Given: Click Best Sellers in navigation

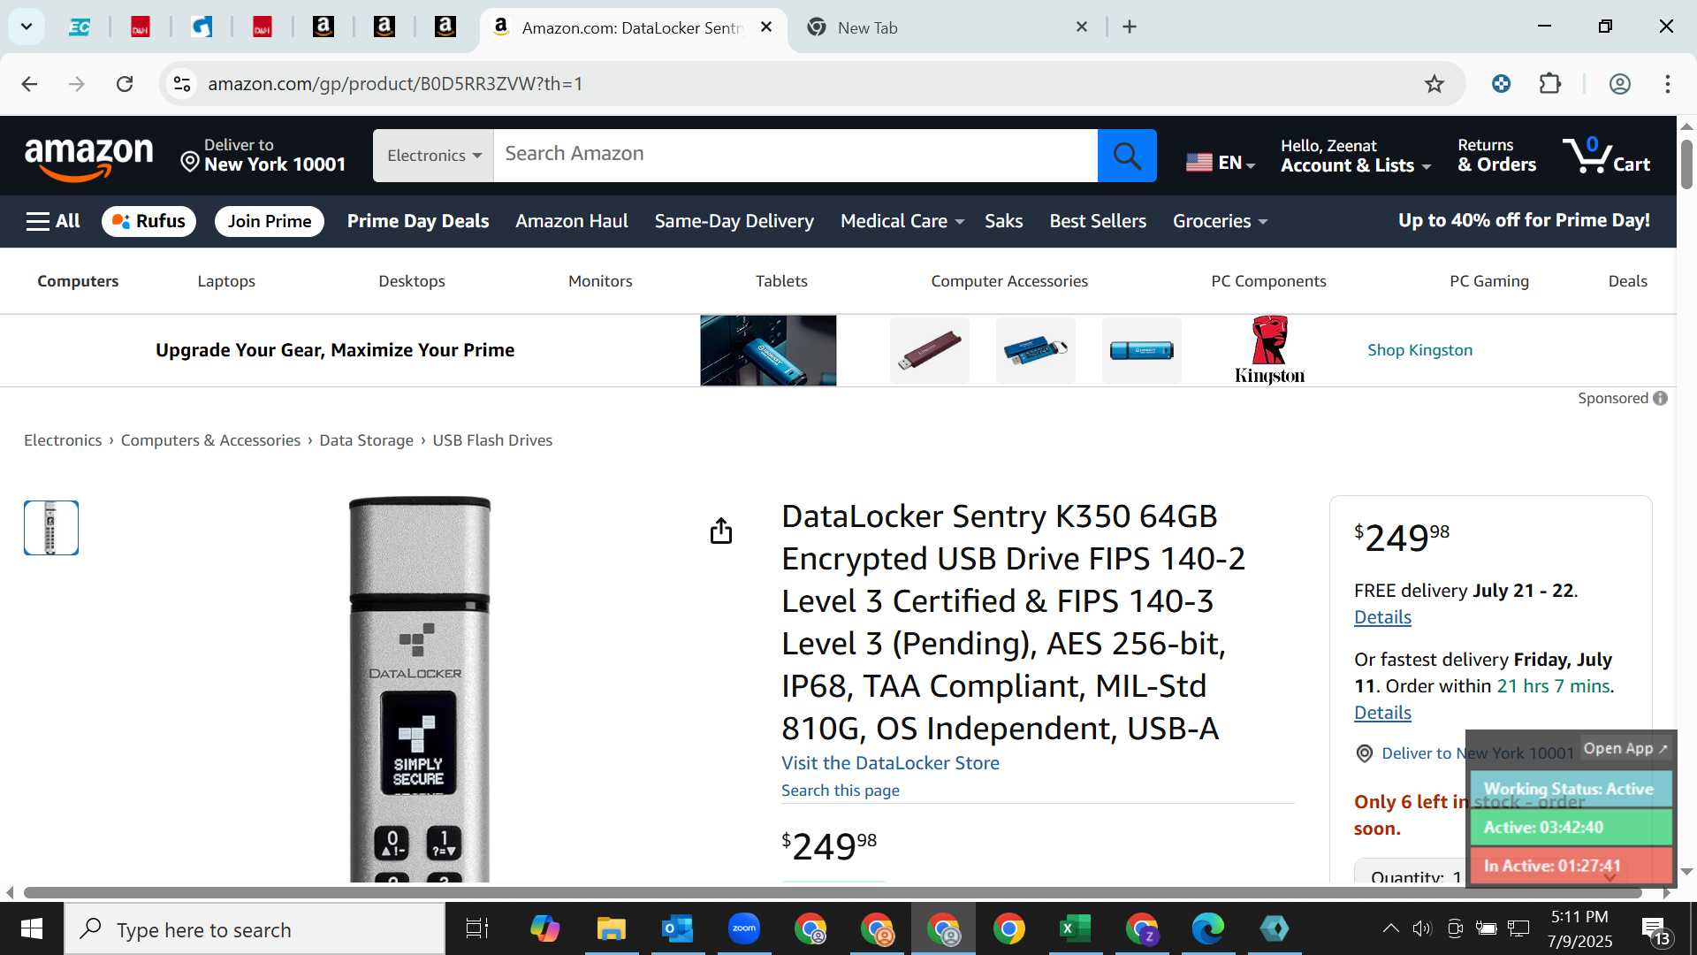Looking at the screenshot, I should (x=1098, y=221).
